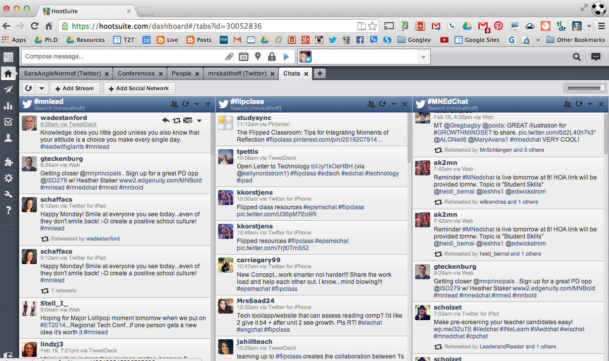This screenshot has width=609, height=361.
Task: Open the Ph.D bookmark in bookmarks bar
Action: [47, 40]
